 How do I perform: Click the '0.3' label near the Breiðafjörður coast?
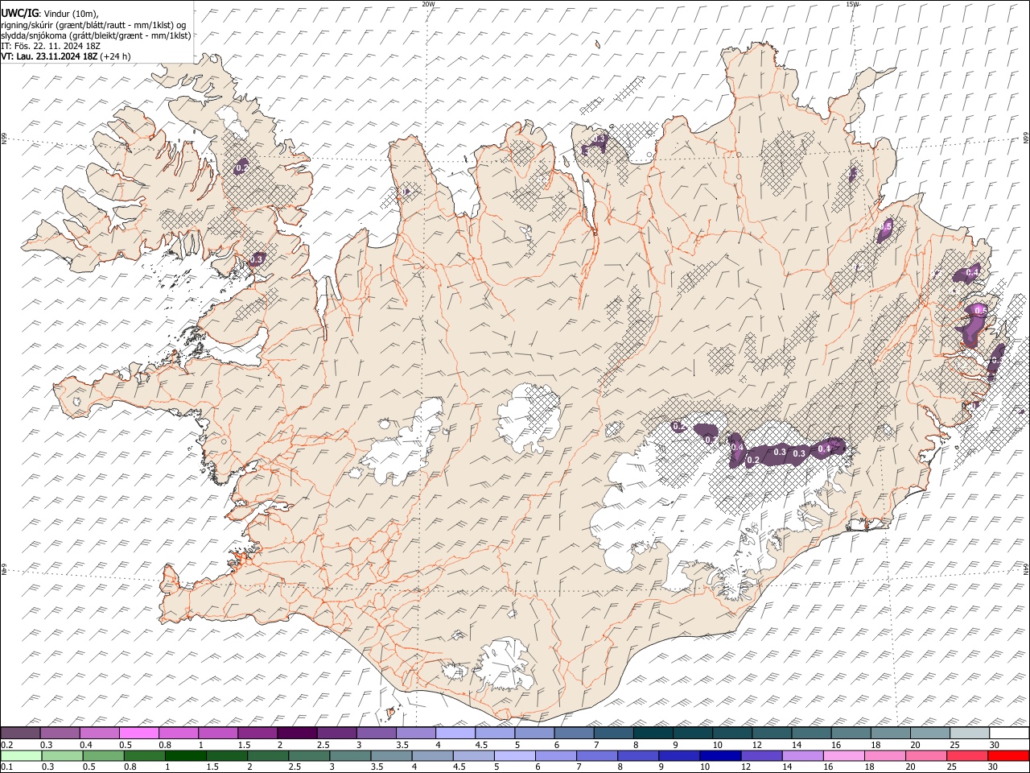(257, 259)
